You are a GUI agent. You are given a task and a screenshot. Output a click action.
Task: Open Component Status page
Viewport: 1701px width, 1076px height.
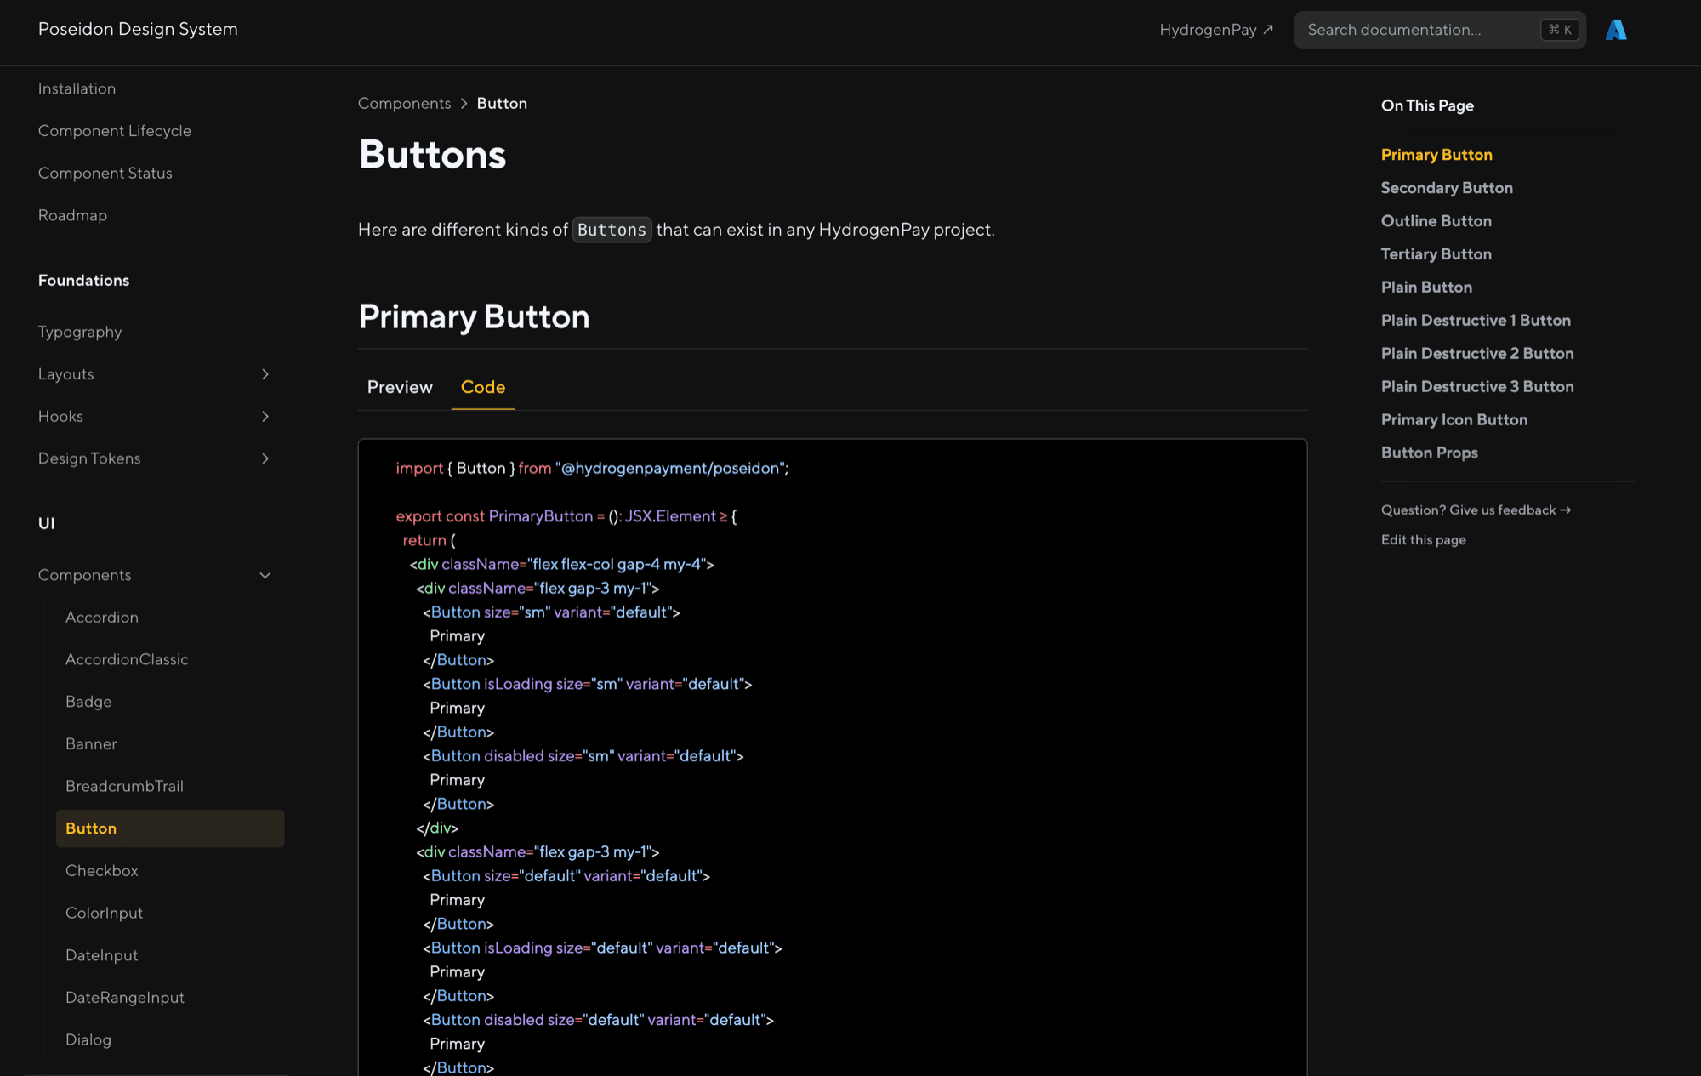(x=105, y=173)
